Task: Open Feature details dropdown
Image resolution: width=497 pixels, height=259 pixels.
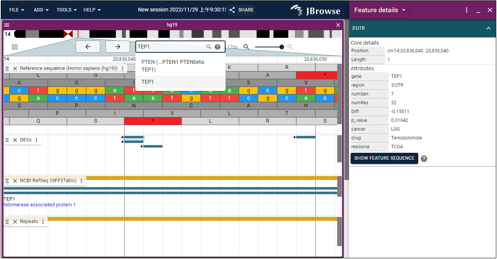Action: (x=380, y=10)
